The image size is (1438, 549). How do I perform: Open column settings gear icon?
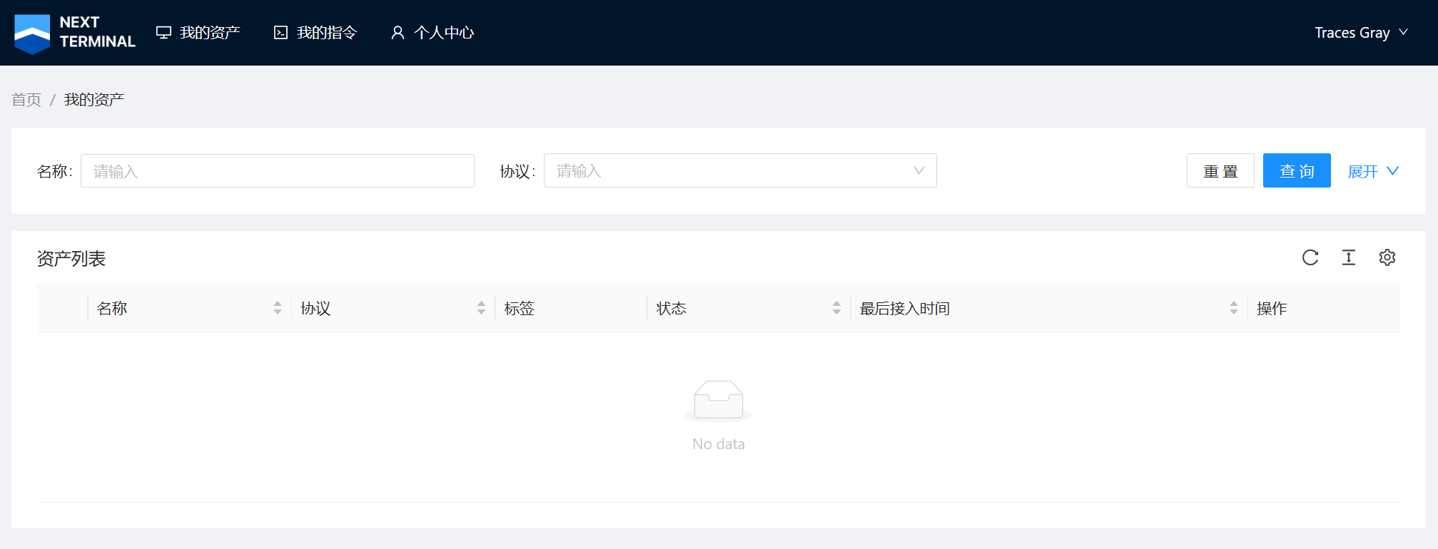click(x=1387, y=257)
